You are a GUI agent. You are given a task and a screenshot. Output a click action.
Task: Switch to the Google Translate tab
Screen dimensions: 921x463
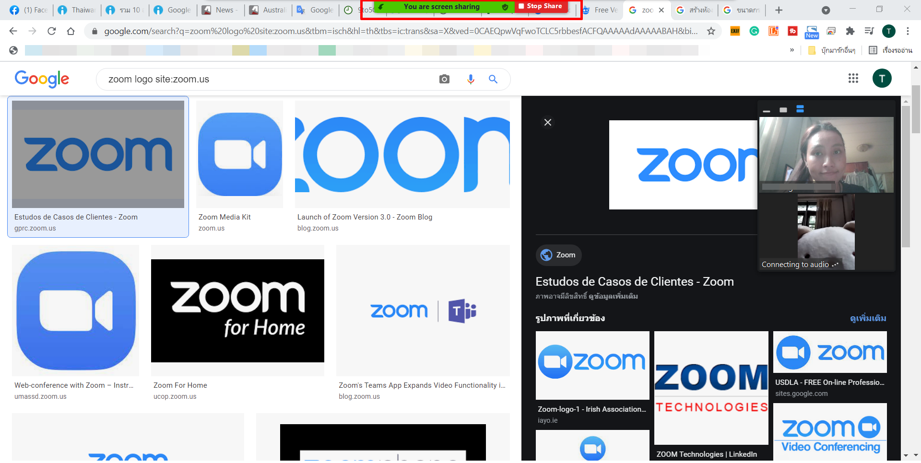coord(315,10)
